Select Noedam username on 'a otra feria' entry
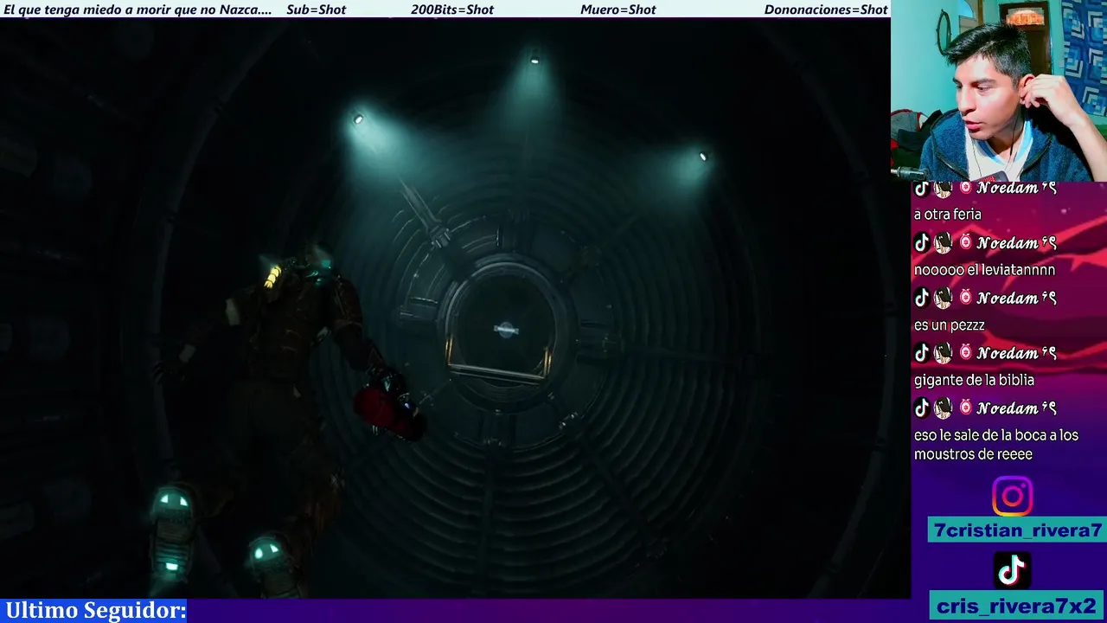This screenshot has width=1107, height=623. pos(1016,189)
